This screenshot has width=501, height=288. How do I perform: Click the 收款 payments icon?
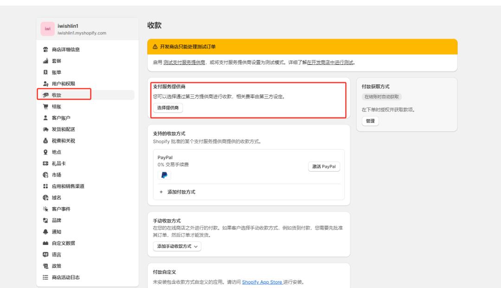[x=45, y=95]
